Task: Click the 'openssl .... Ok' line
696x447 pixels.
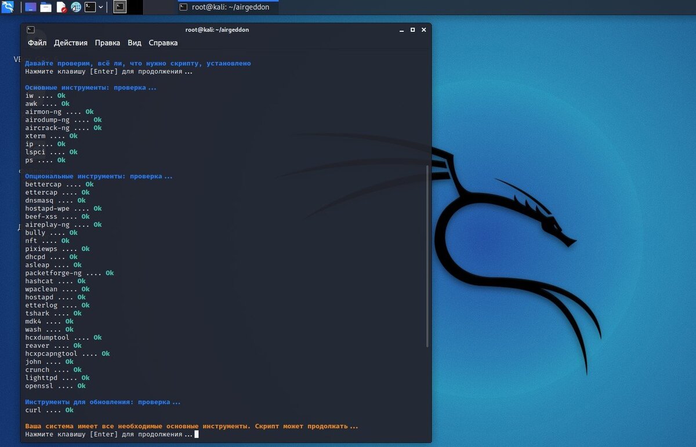Action: click(x=55, y=386)
